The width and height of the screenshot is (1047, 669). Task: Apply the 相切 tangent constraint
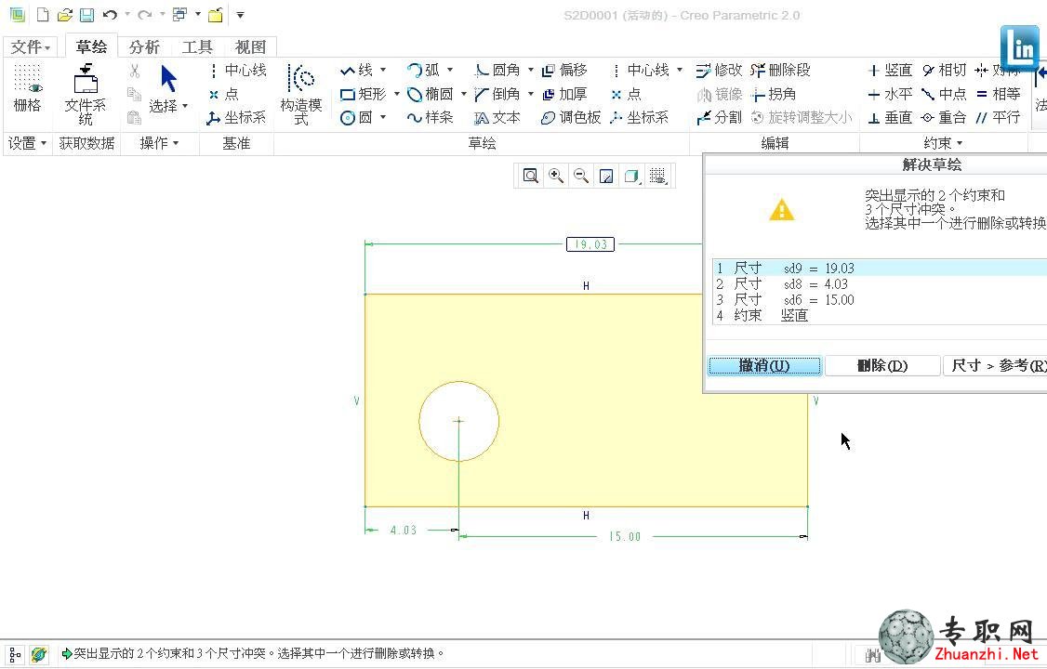(x=944, y=70)
